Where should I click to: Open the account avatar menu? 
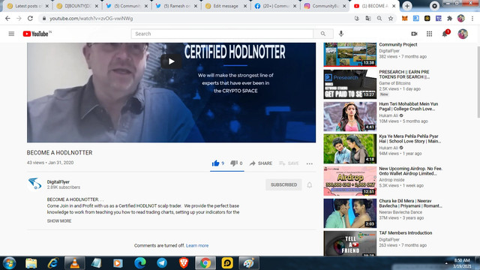pos(463,34)
